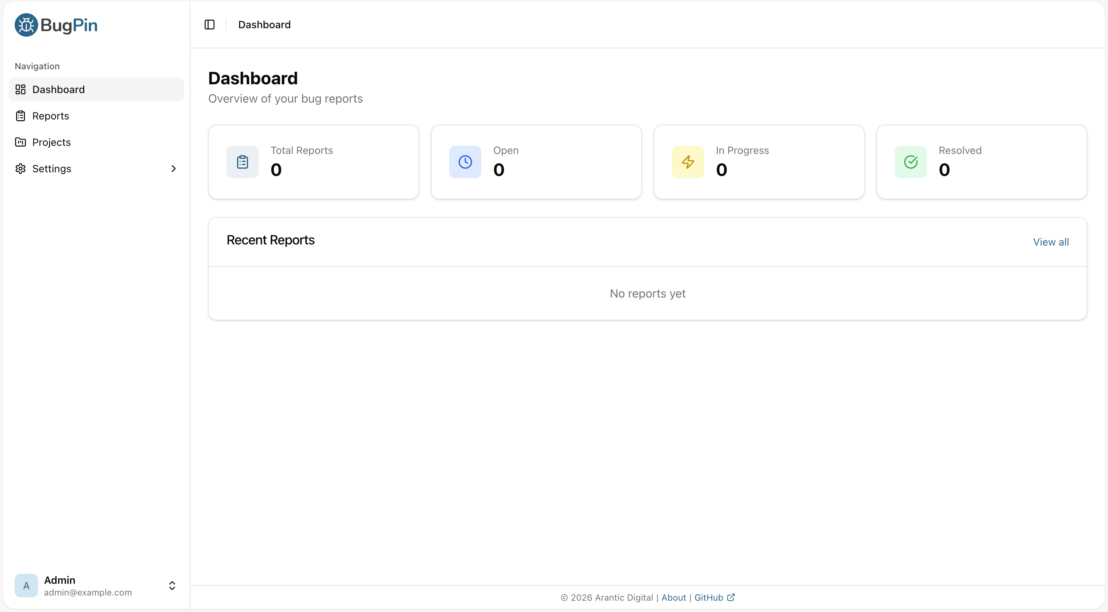The width and height of the screenshot is (1108, 612).
Task: Click the Reports clipboard icon in sidebar
Action: (20, 116)
